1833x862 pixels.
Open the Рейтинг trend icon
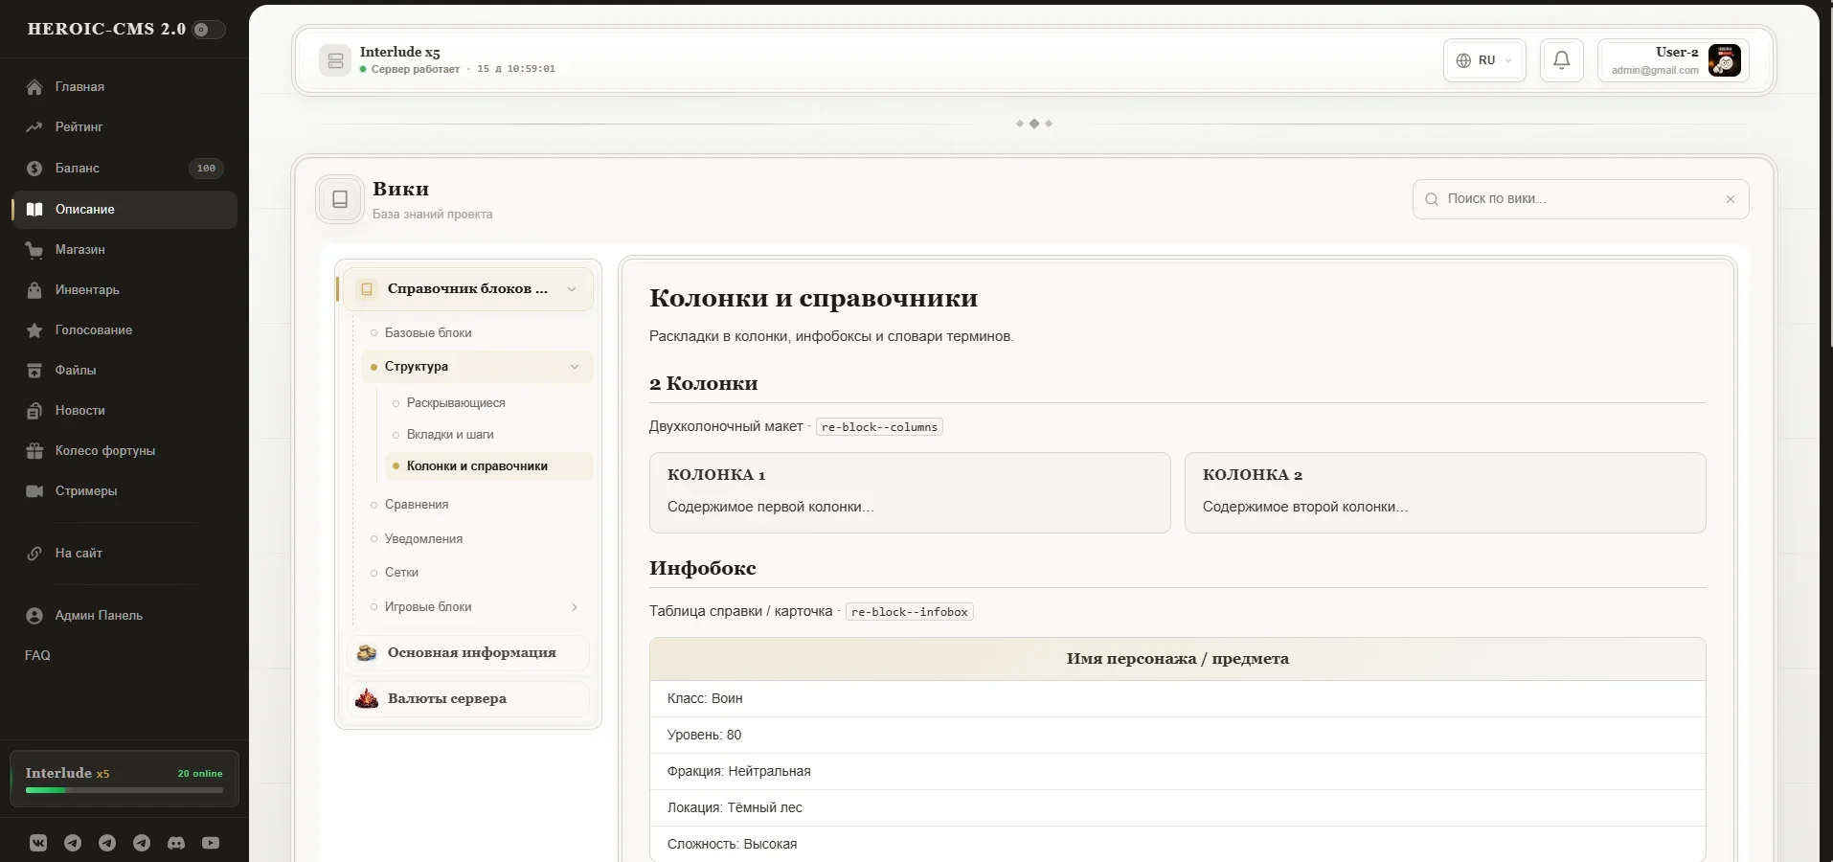pyautogui.click(x=34, y=127)
